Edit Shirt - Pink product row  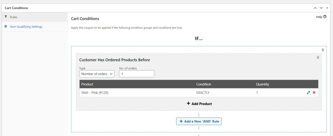[x=308, y=92]
